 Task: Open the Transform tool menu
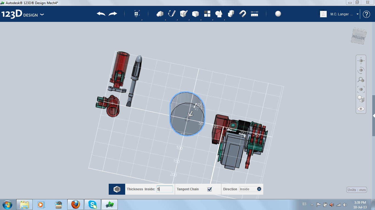click(137, 14)
